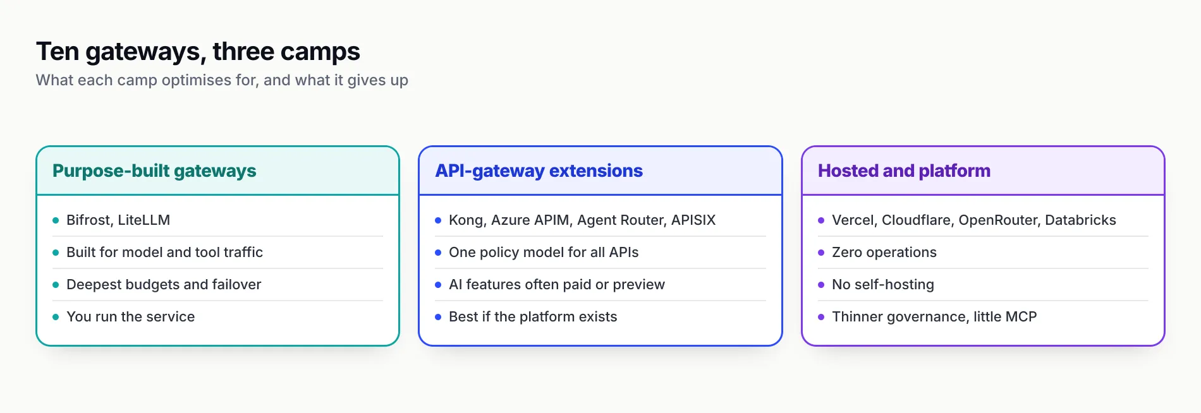Viewport: 1201px width, 413px height.
Task: Click the 'No self-hosting' row
Action: click(983, 284)
